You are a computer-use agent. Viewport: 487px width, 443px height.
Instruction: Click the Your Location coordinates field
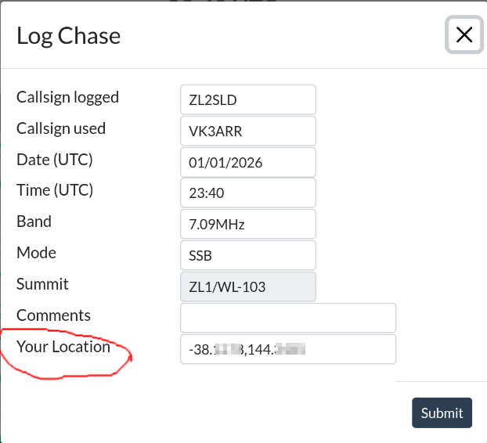(287, 349)
